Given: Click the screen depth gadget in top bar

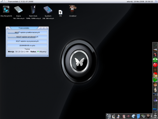Looking at the screenshot, I should 156,2.
